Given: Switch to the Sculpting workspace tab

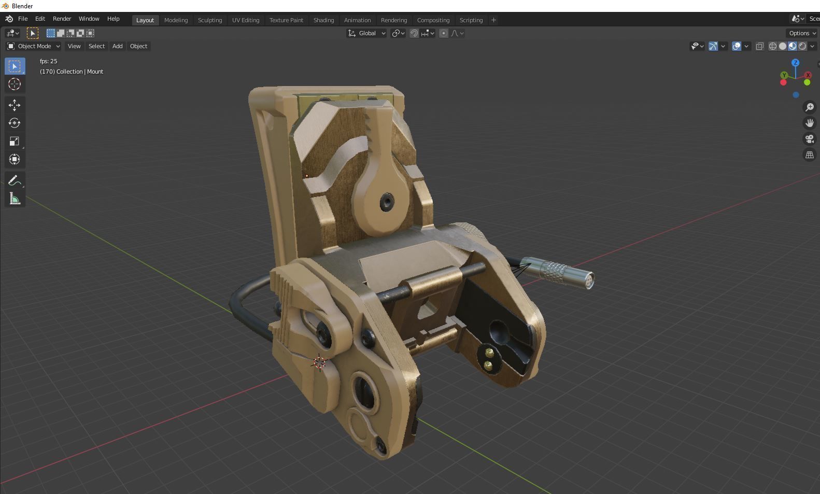Looking at the screenshot, I should point(210,20).
